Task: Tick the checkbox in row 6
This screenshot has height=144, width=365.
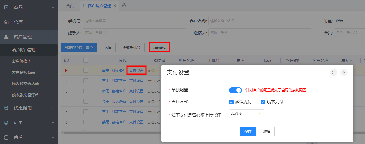Action: [86, 122]
